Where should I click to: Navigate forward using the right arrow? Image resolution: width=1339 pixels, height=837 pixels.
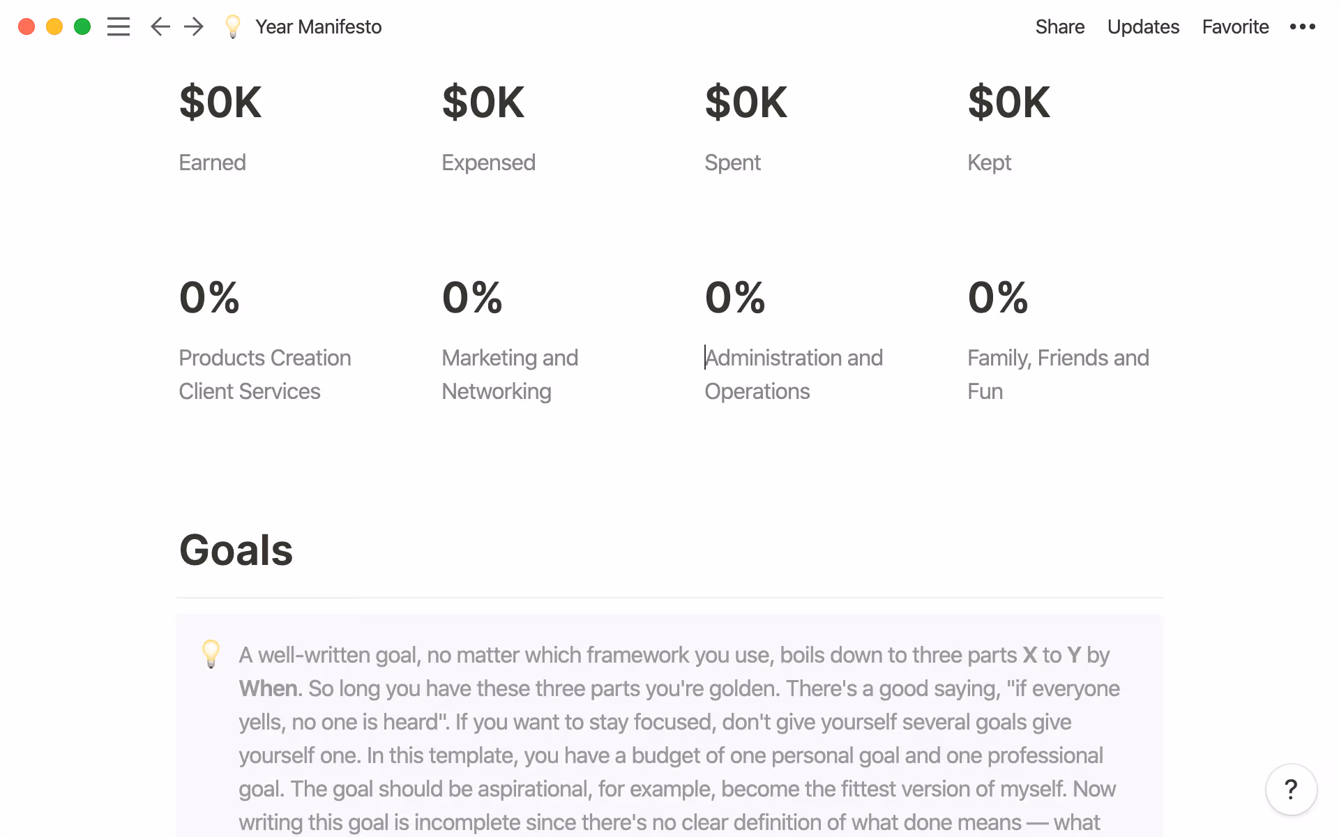(x=193, y=27)
